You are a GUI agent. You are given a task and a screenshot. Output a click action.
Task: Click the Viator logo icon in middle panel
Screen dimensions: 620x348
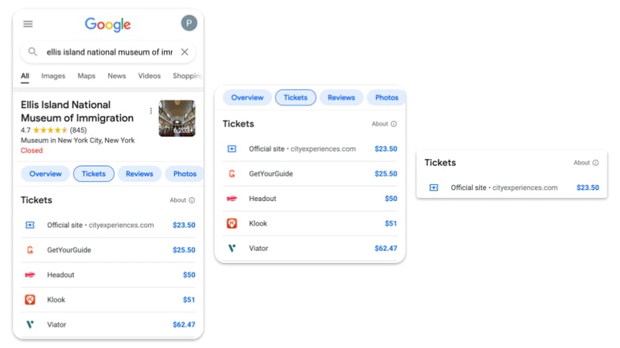coord(232,248)
